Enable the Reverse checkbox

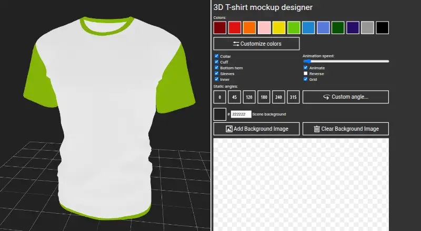pos(306,73)
